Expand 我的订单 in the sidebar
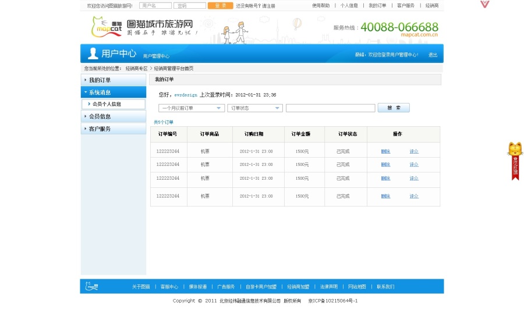Screen dimensions: 524x331 tap(114, 80)
